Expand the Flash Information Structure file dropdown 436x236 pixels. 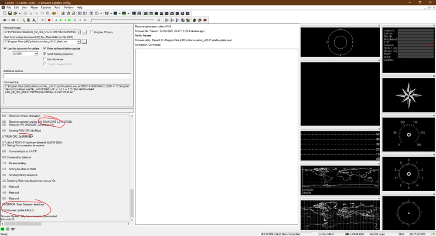tap(78, 41)
